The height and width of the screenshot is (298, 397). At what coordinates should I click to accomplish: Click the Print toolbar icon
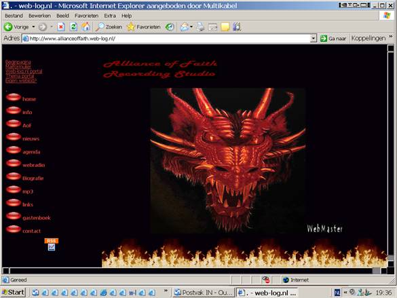coord(200,27)
